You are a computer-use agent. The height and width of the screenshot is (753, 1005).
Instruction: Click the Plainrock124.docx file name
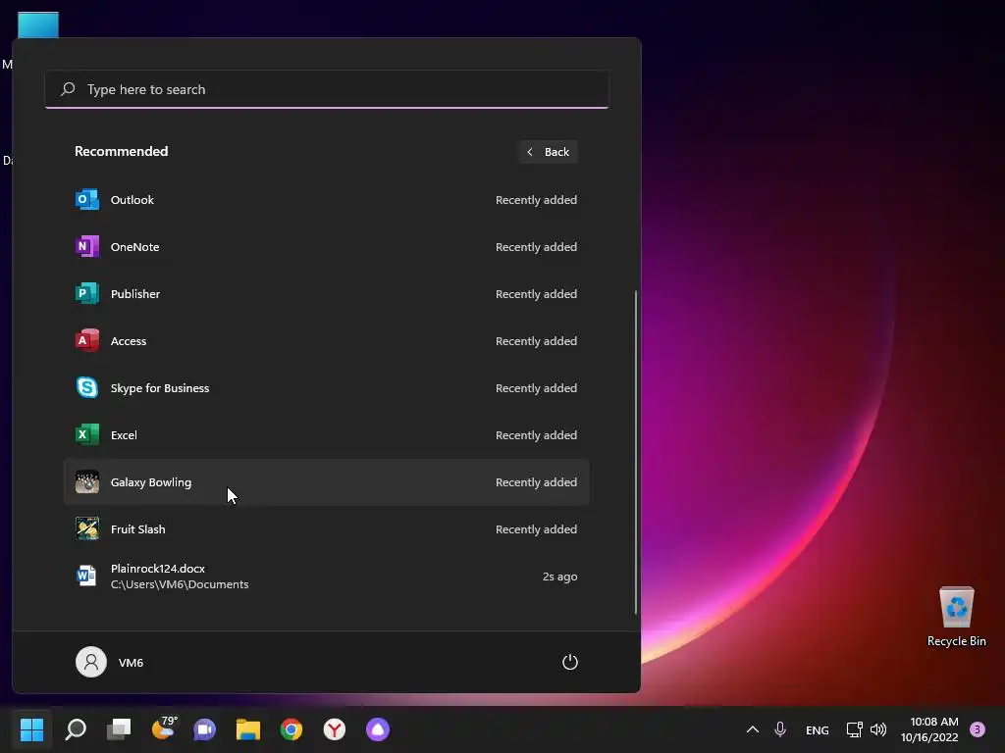click(158, 569)
